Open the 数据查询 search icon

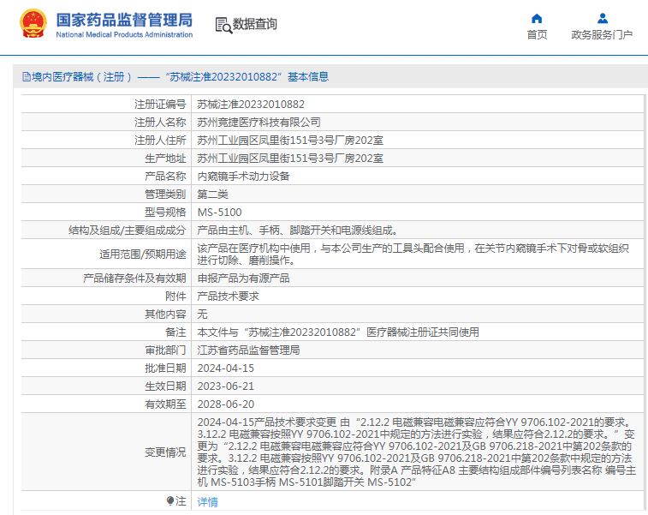[x=223, y=25]
